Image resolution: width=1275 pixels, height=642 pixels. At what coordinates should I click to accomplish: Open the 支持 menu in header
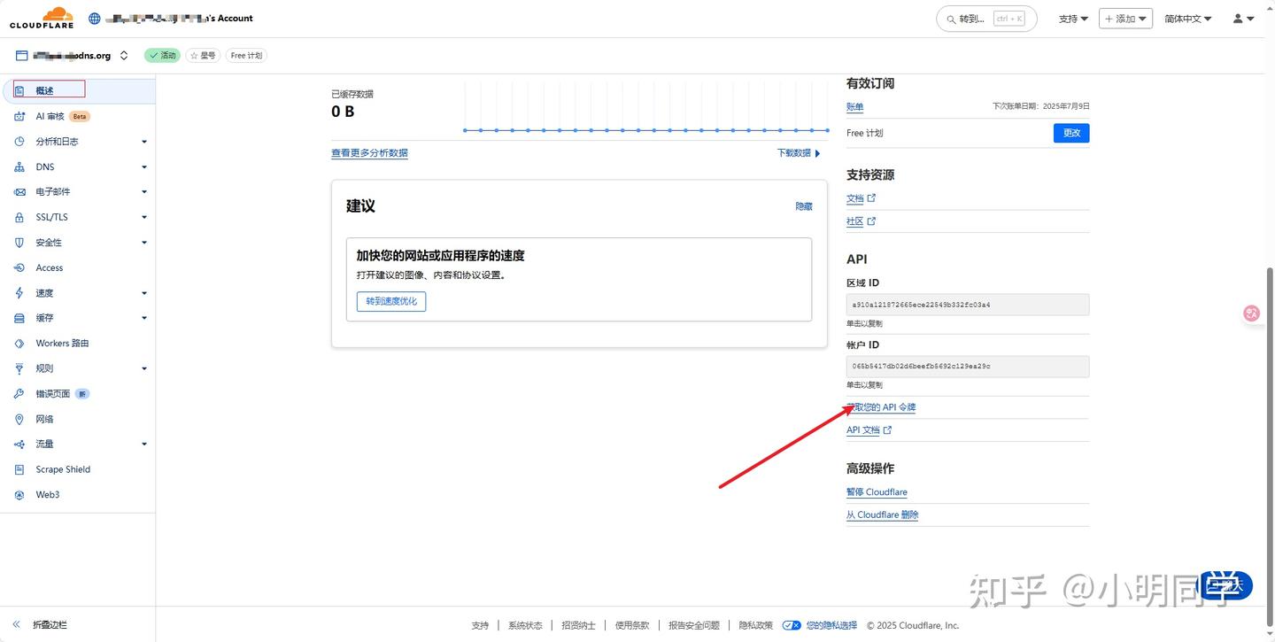pos(1072,17)
